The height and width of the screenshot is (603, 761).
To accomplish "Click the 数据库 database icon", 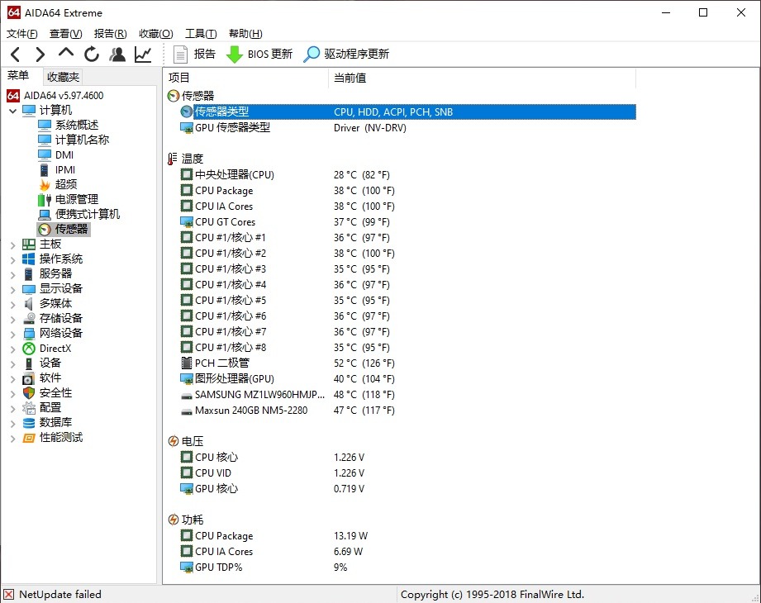I will pos(29,423).
